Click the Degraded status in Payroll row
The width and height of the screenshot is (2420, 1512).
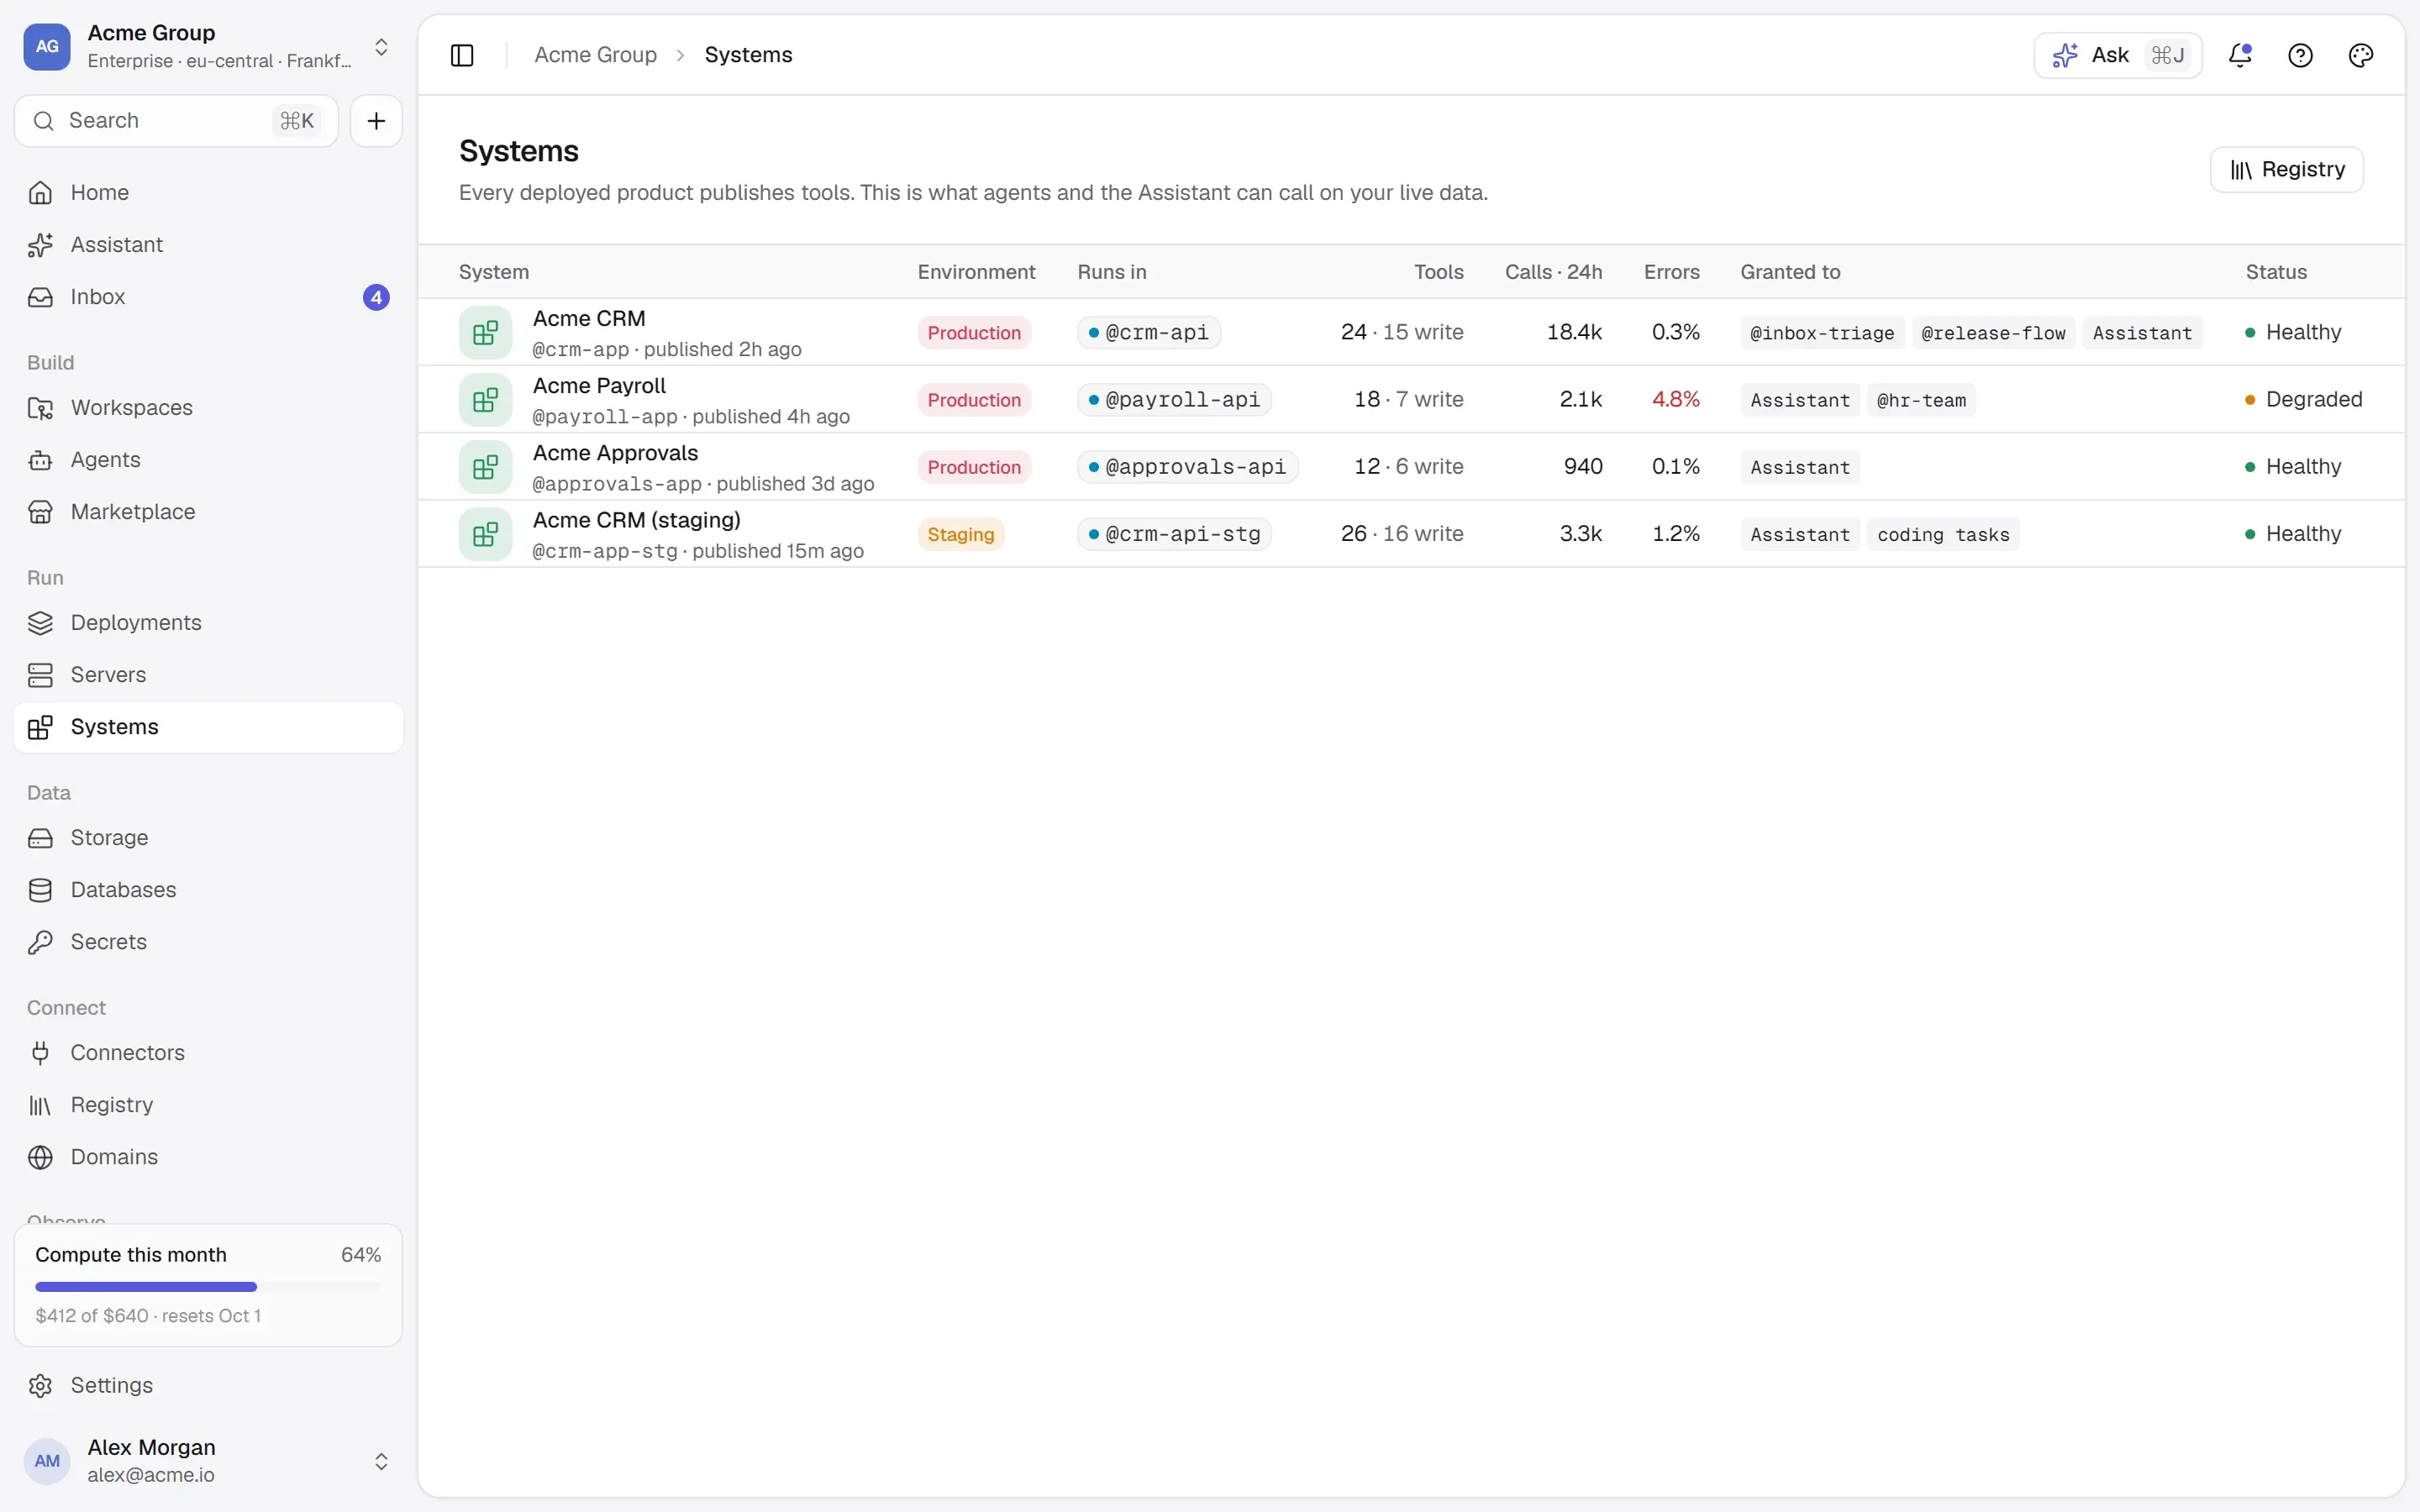click(x=2303, y=400)
